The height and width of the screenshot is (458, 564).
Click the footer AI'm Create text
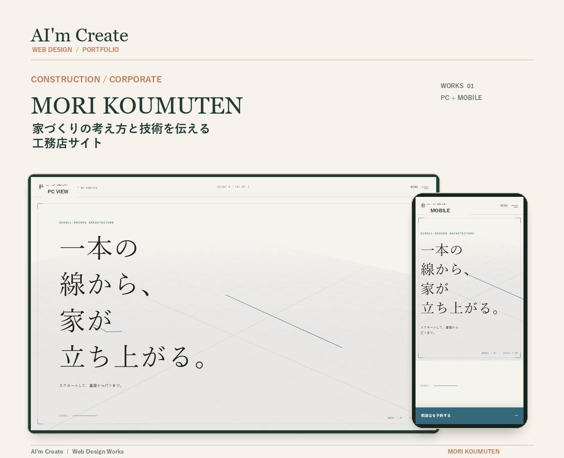(x=47, y=452)
